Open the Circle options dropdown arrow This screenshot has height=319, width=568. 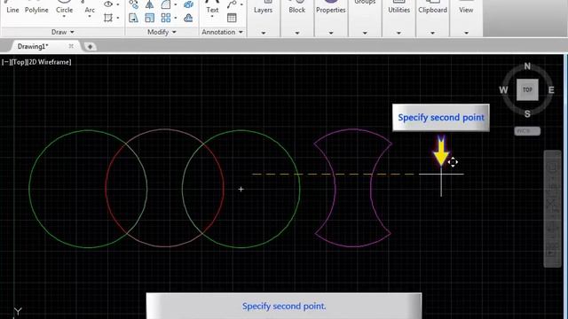click(x=64, y=17)
